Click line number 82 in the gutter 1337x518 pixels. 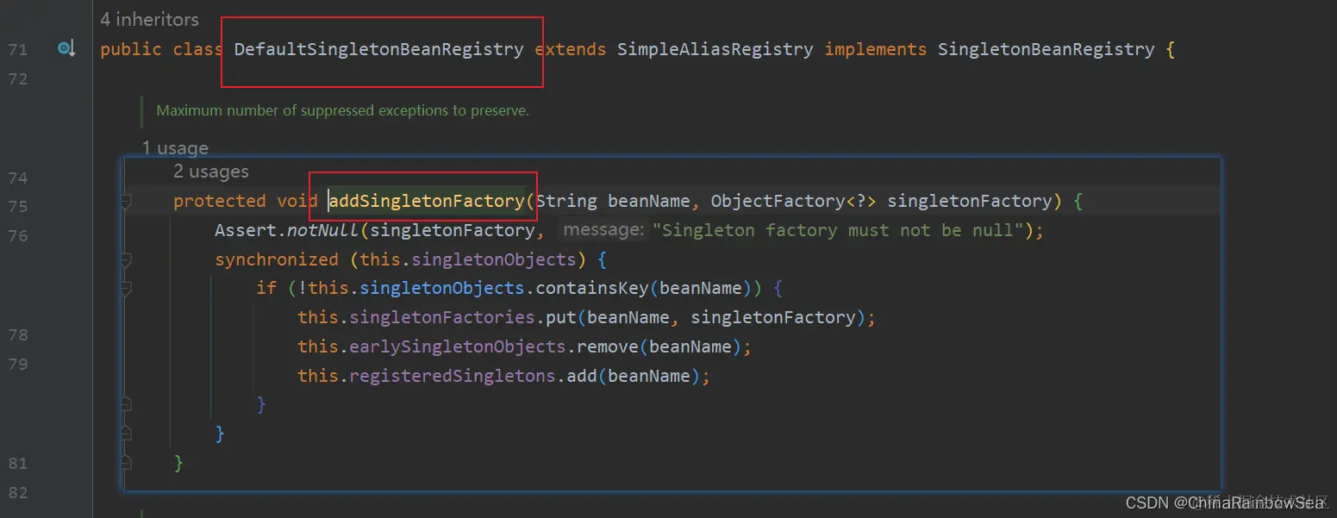[17, 493]
